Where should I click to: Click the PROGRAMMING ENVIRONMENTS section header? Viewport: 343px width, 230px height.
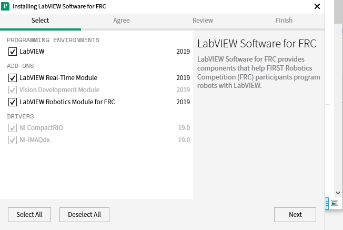click(53, 41)
